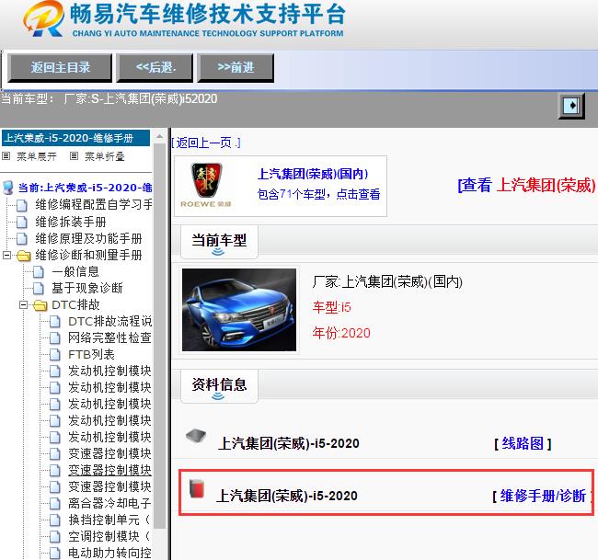The image size is (598, 560).
Task: Click the folder icon of 维修诊断和测量手册
Action: click(x=23, y=256)
